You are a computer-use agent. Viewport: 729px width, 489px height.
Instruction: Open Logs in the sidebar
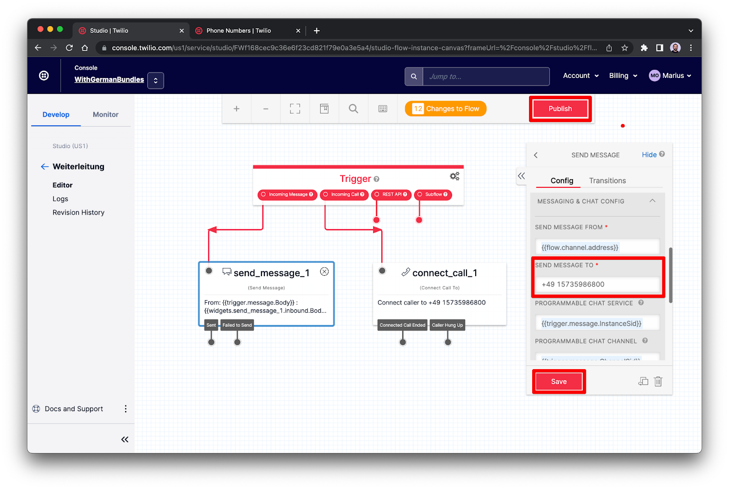point(60,199)
